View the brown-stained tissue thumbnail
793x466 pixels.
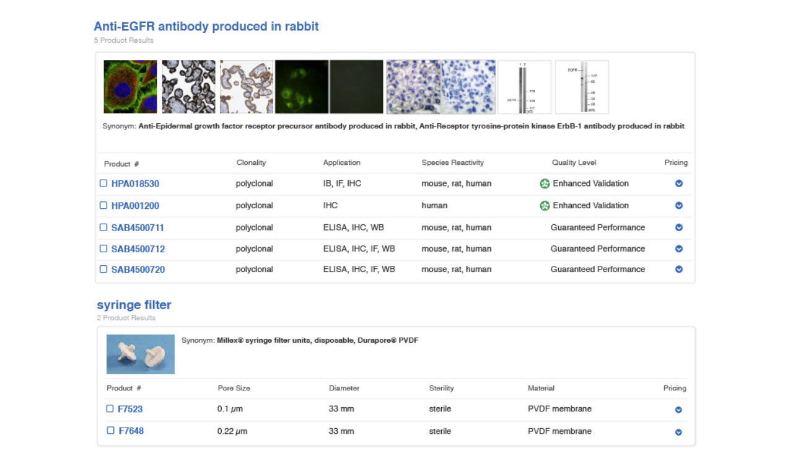tap(247, 87)
